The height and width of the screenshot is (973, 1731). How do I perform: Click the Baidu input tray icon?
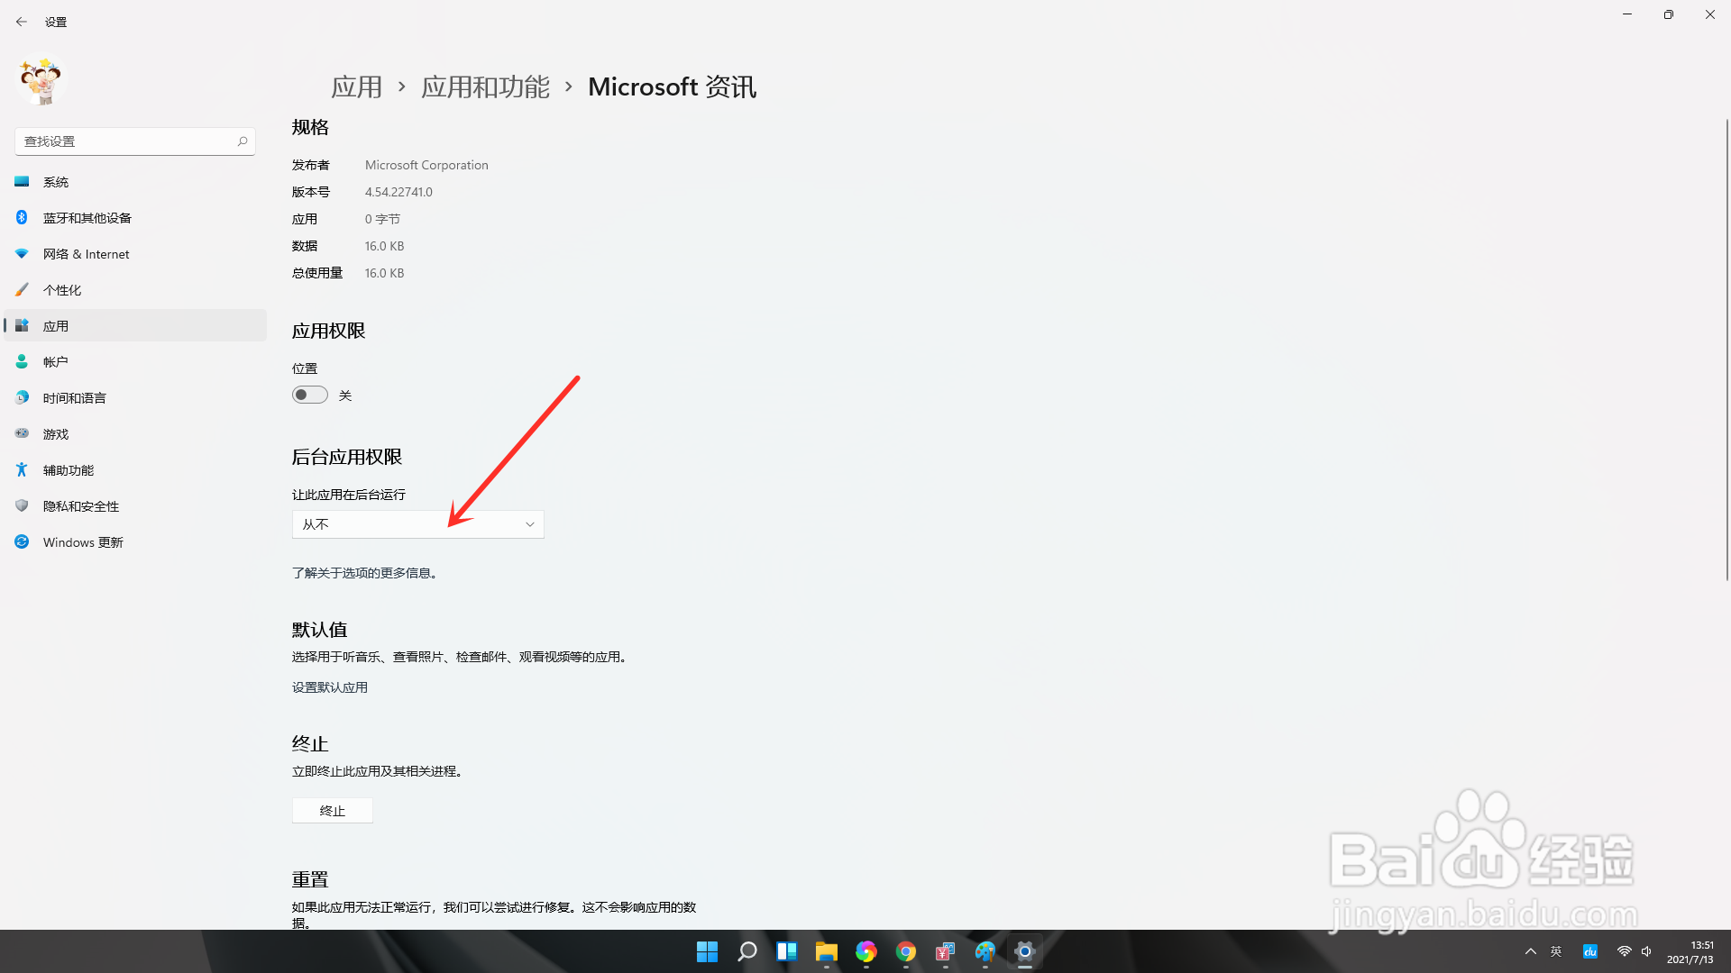[1590, 951]
